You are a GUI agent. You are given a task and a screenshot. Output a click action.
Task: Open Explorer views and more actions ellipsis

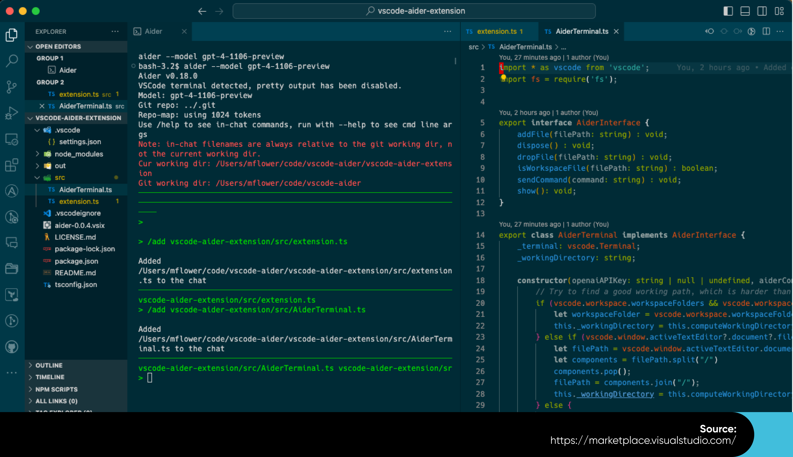pos(115,31)
